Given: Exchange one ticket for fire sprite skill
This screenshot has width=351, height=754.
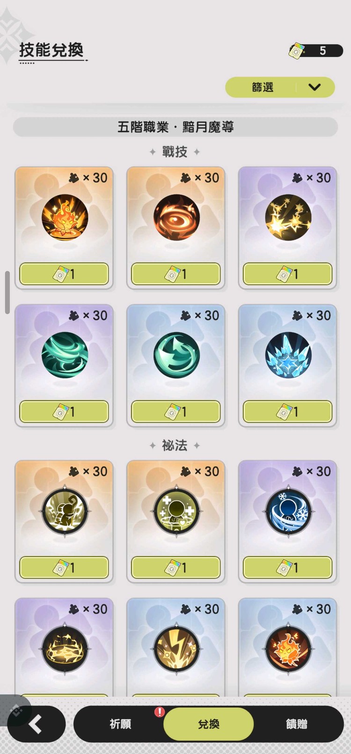Looking at the screenshot, I should [64, 274].
